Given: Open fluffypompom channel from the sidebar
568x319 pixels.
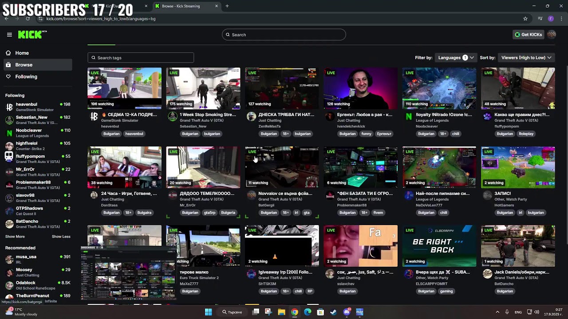Looking at the screenshot, I should [38, 159].
